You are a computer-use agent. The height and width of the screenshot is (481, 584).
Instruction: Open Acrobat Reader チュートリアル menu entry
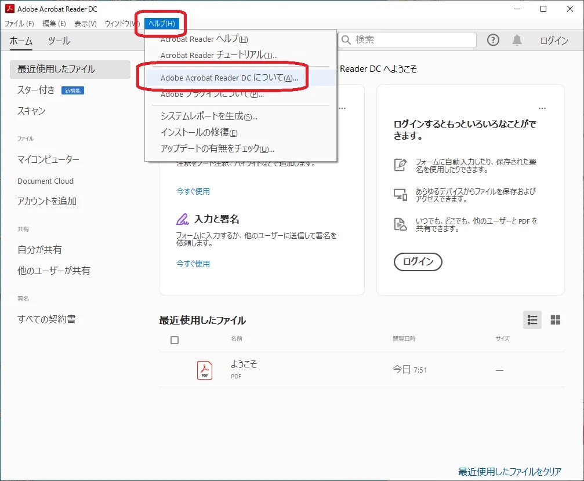pos(219,55)
